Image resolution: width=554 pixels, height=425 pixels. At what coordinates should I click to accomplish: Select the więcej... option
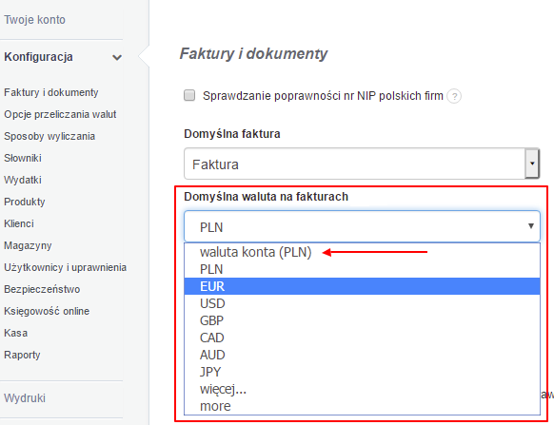[362, 389]
